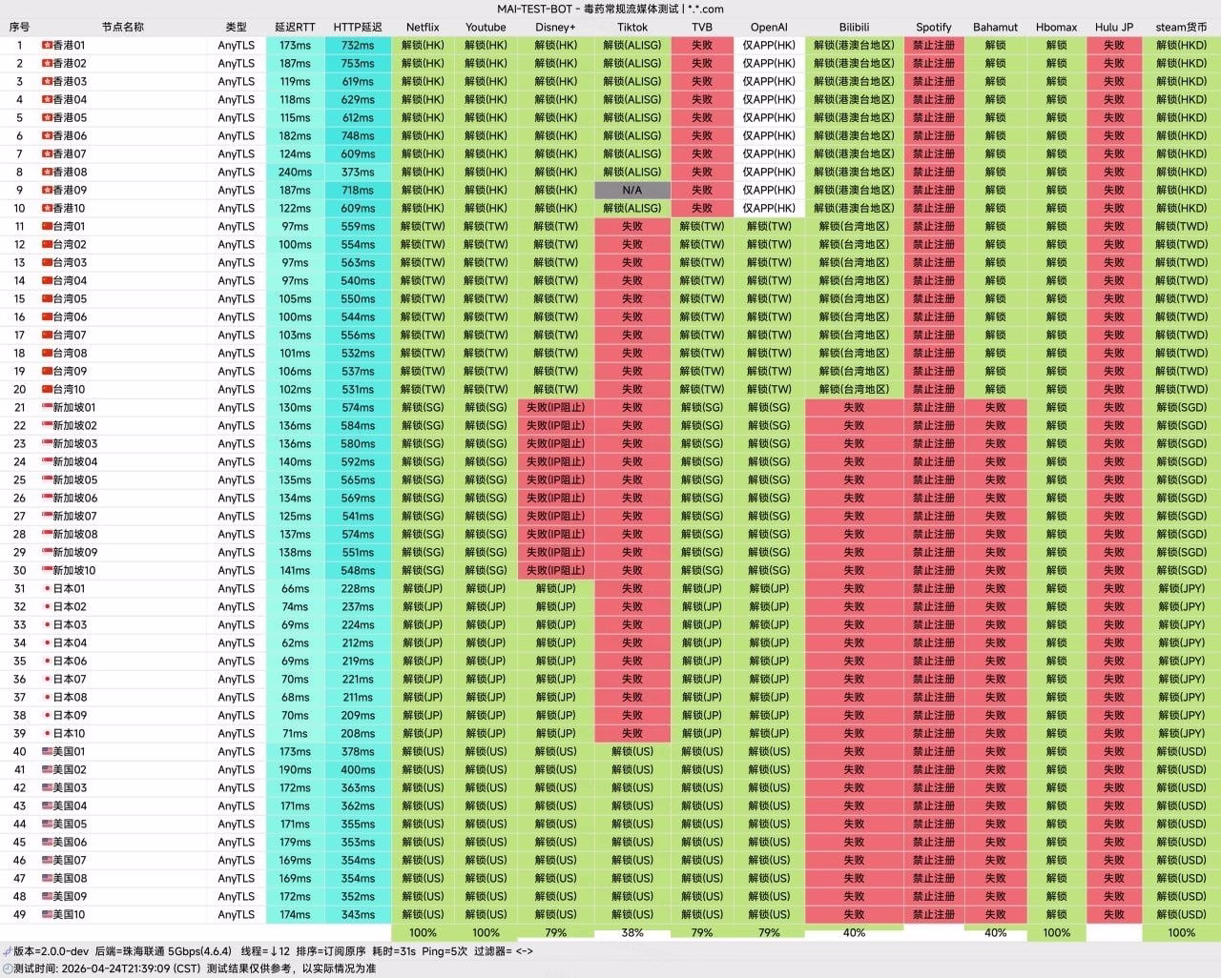Click the flag icon next to 香港09
The width and height of the screenshot is (1221, 978).
pos(47,190)
